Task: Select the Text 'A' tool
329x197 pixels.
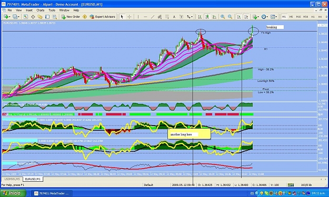Action: pyautogui.click(x=174, y=17)
